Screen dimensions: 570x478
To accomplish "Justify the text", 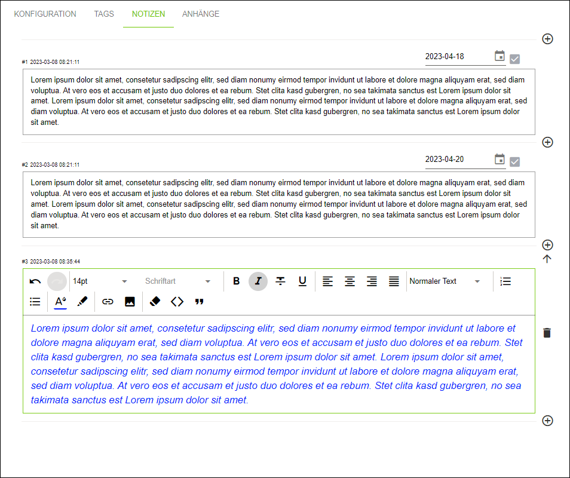I will 394,281.
